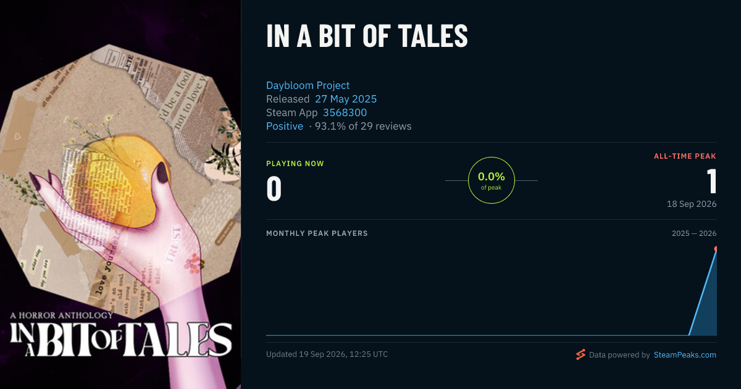Click the SteamPeaks logo icon

[580, 354]
